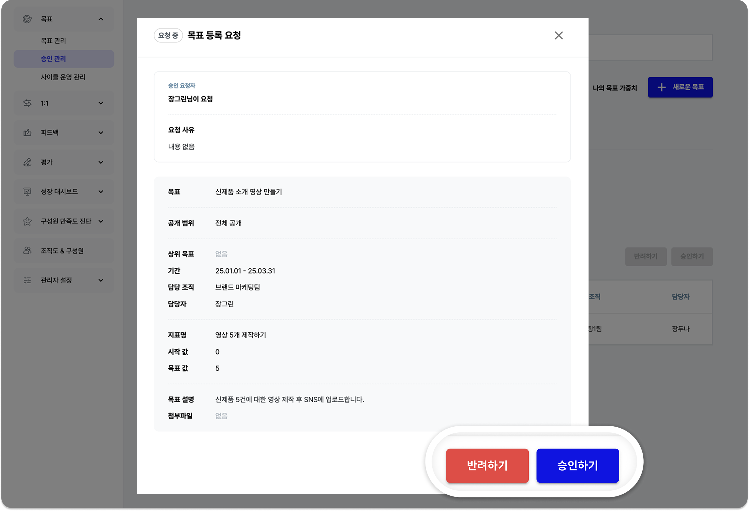Screen dimensions: 749x511
Task: Select 사이클 운영 관리 in sidebar
Action: coord(63,77)
